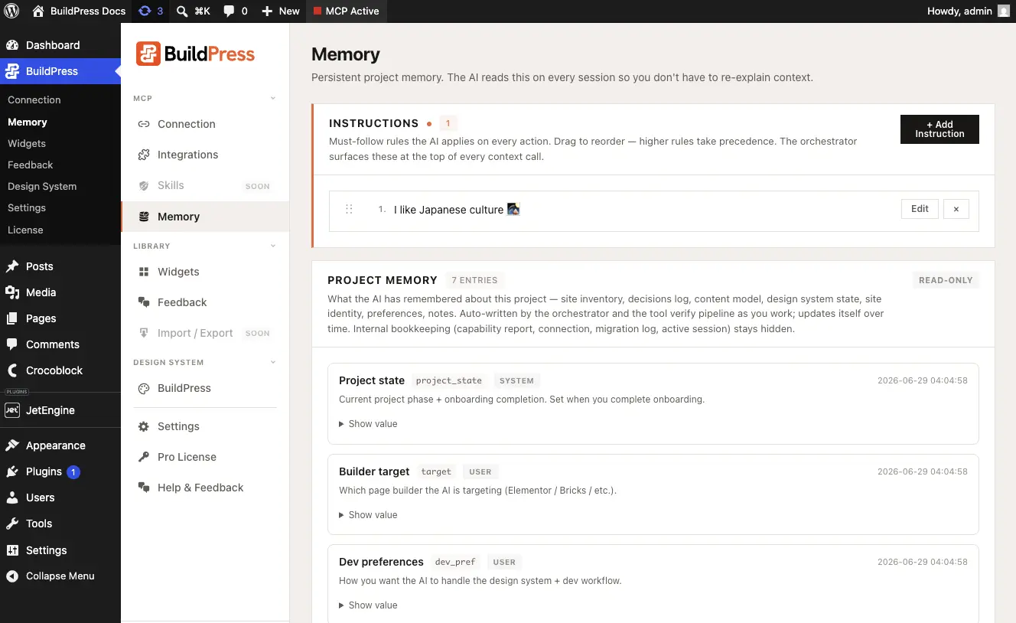Image resolution: width=1016 pixels, height=623 pixels.
Task: Click the Widgets grid icon in Library
Action: pos(143,272)
